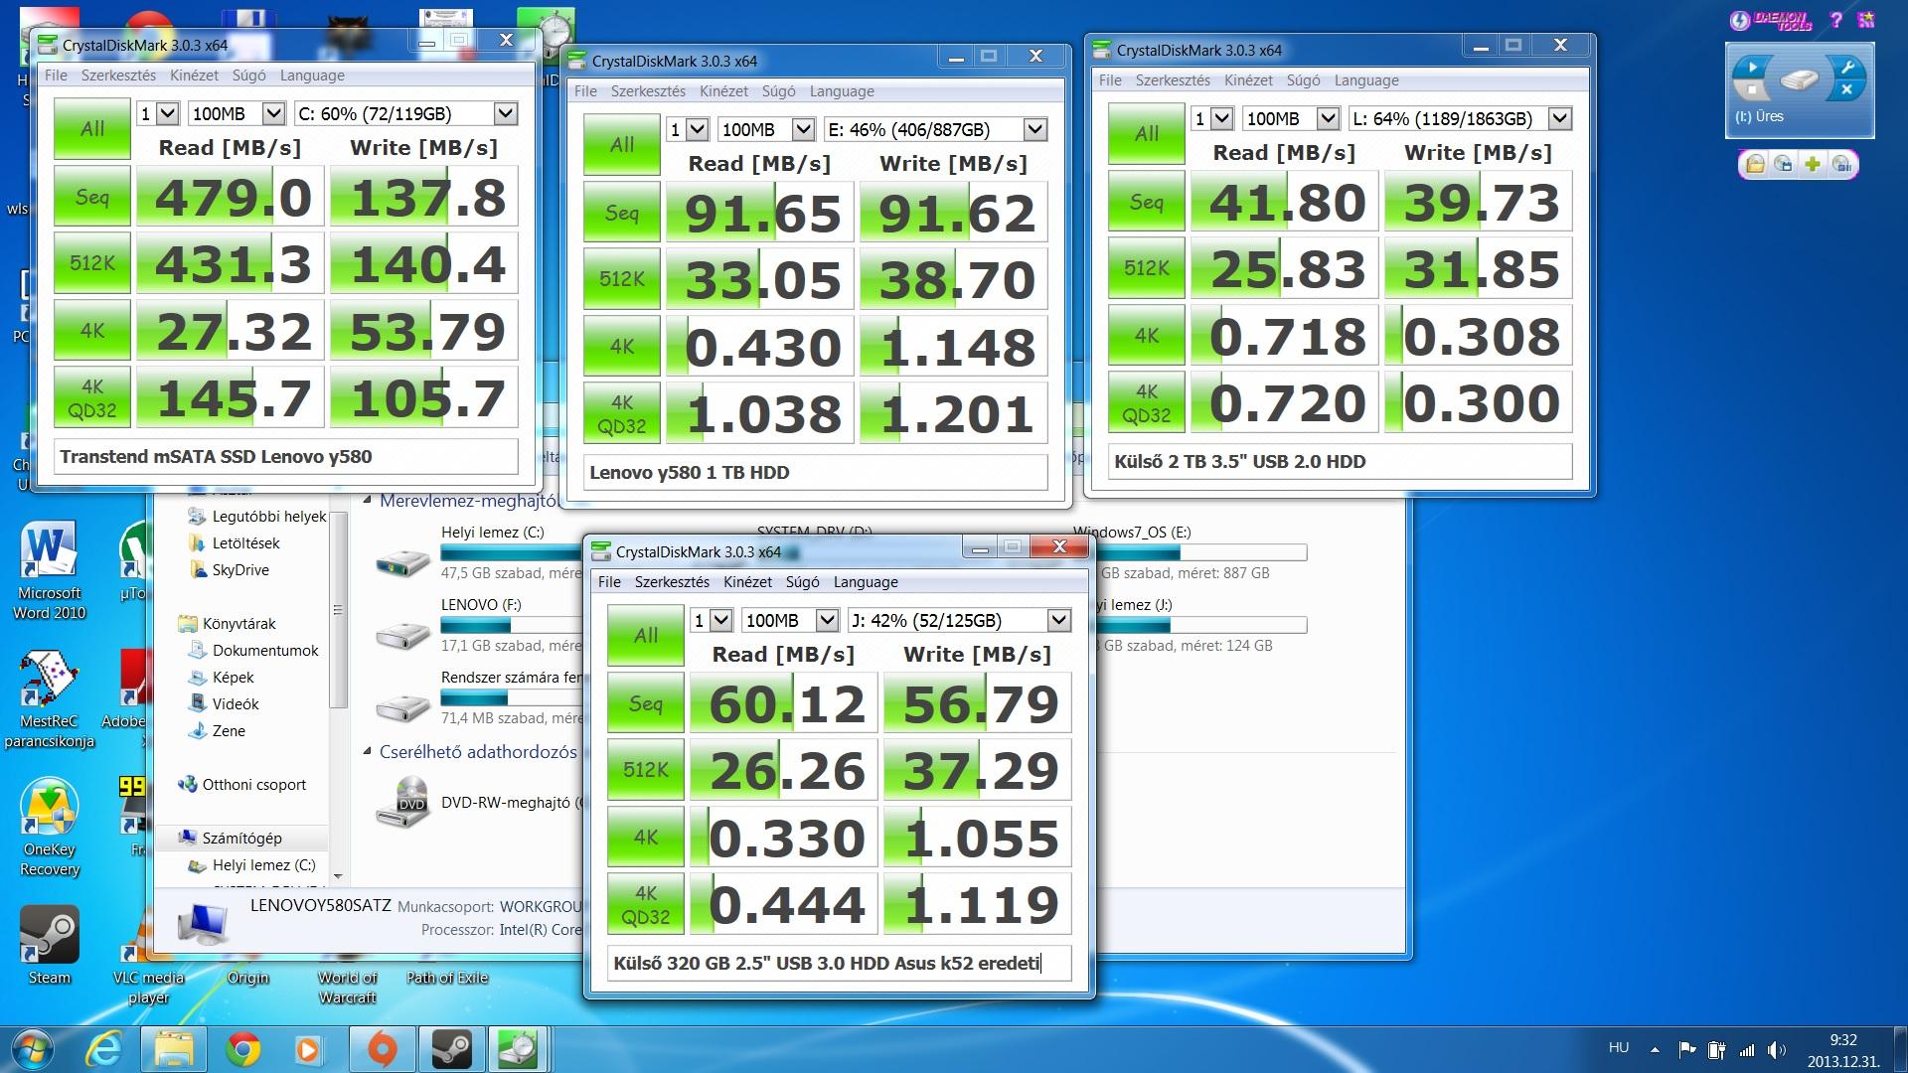Select the virtual drive icon in DAEMON Tools gadget
Viewport: 1908px width, 1073px height.
[1799, 79]
